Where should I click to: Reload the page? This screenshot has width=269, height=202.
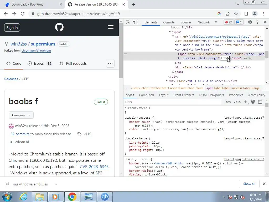(x=23, y=14)
